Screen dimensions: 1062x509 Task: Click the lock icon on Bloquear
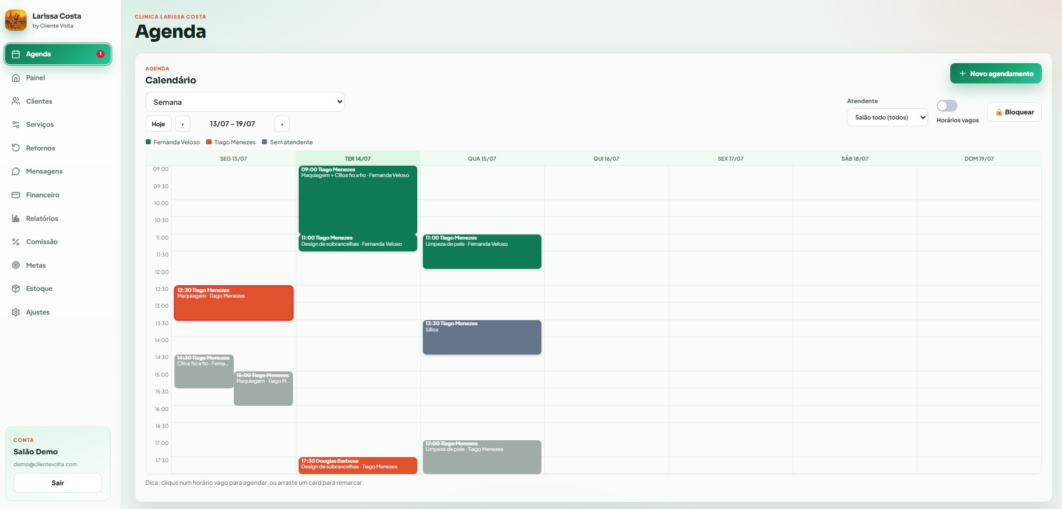coord(999,112)
